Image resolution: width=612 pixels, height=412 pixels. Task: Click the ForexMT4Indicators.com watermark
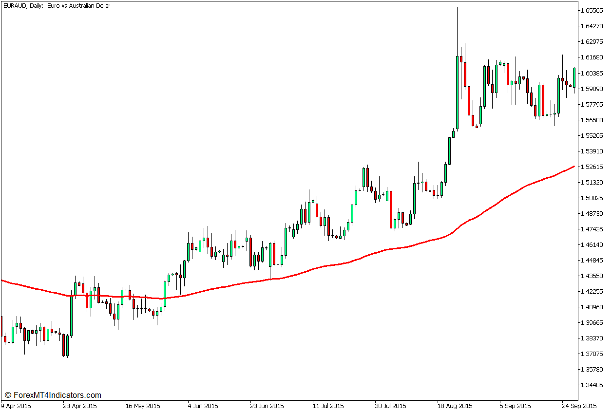point(53,395)
